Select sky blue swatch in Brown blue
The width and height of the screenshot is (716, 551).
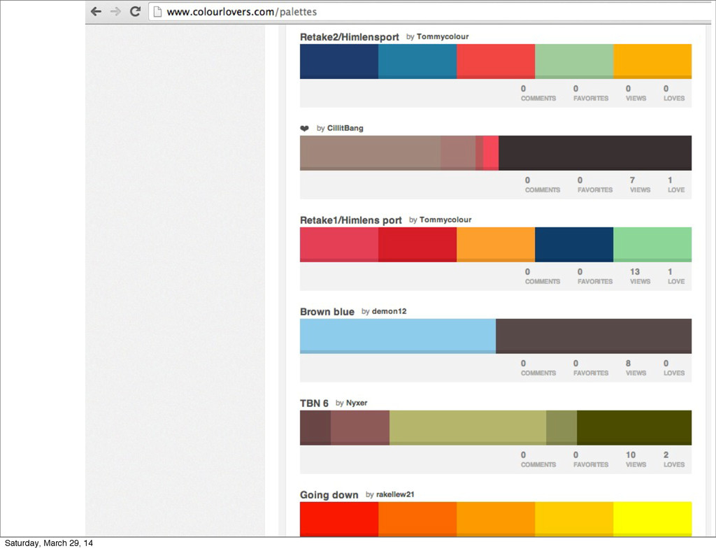pyautogui.click(x=398, y=336)
